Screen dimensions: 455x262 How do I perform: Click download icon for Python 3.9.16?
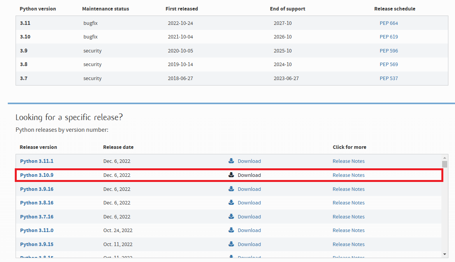tap(231, 189)
